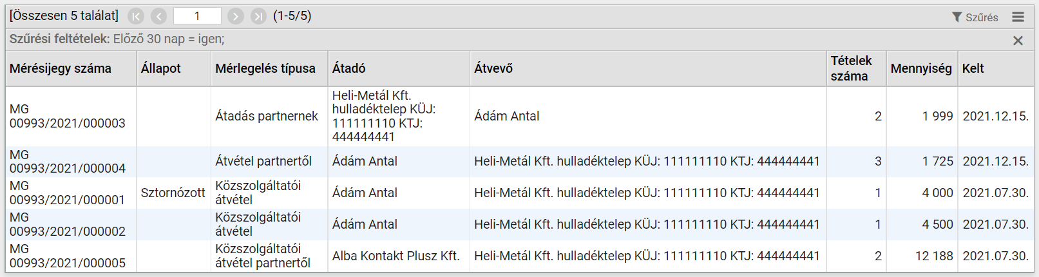Sort by Állapot column header
Image resolution: width=1039 pixels, height=277 pixels.
pyautogui.click(x=161, y=68)
